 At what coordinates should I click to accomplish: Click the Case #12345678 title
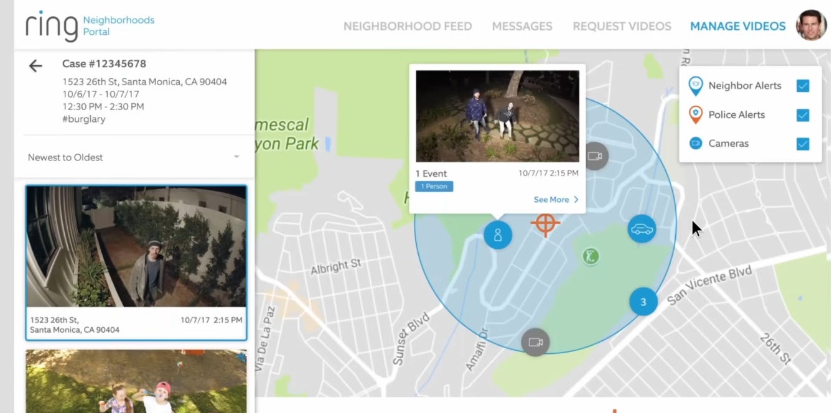click(x=104, y=63)
